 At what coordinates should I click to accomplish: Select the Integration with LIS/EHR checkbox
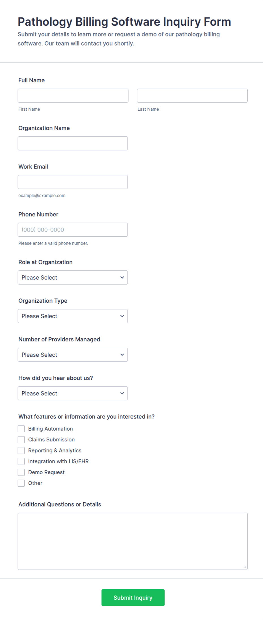pos(21,461)
